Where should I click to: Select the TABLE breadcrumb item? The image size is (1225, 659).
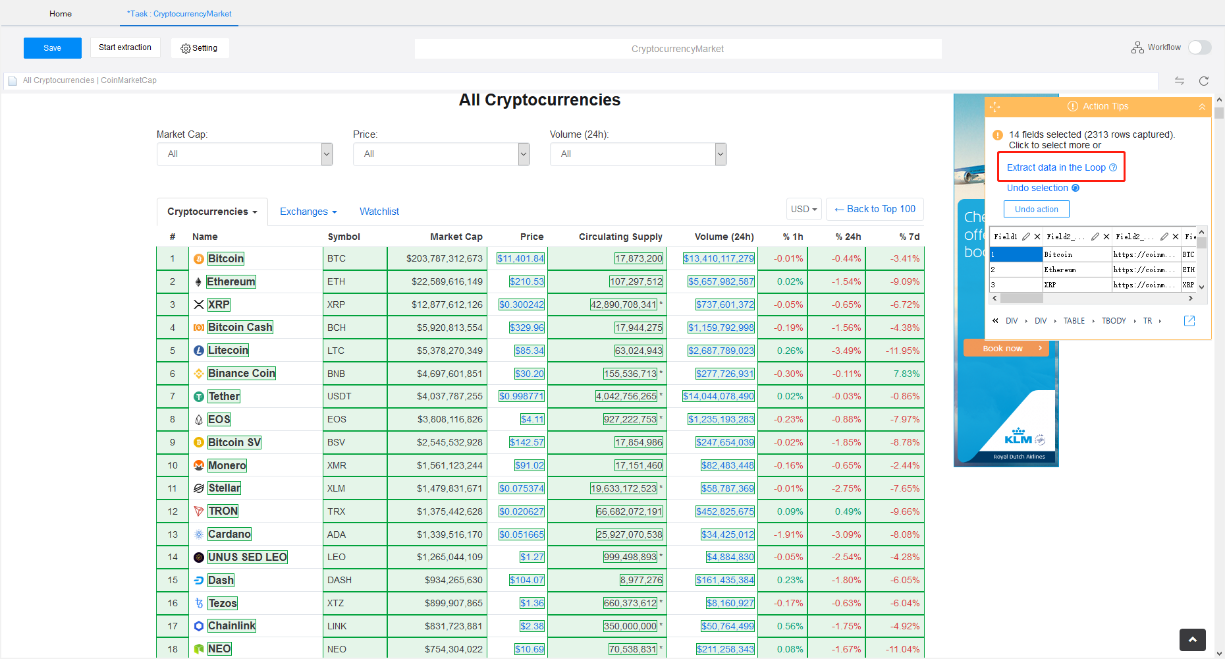pyautogui.click(x=1074, y=321)
